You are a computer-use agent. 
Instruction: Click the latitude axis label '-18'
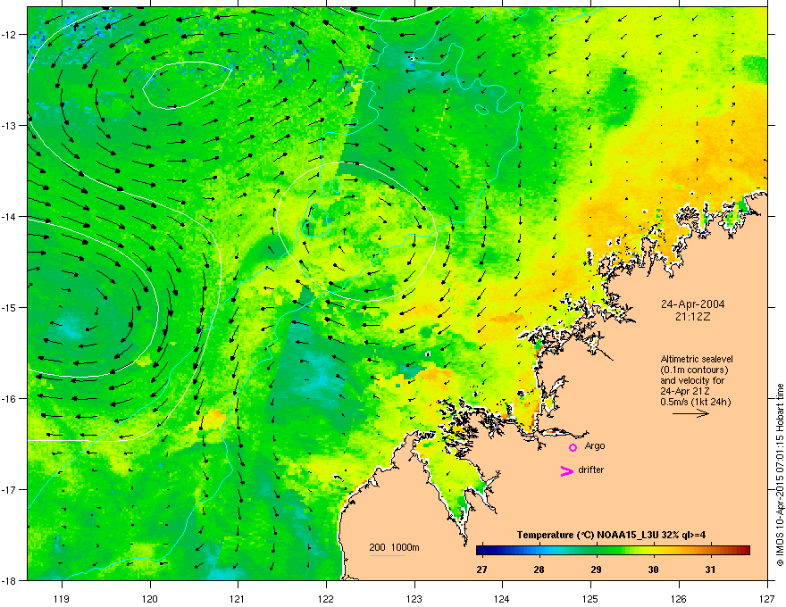(x=10, y=580)
